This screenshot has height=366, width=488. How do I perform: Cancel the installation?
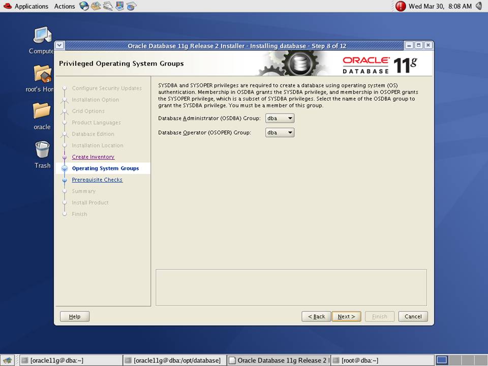click(x=413, y=317)
